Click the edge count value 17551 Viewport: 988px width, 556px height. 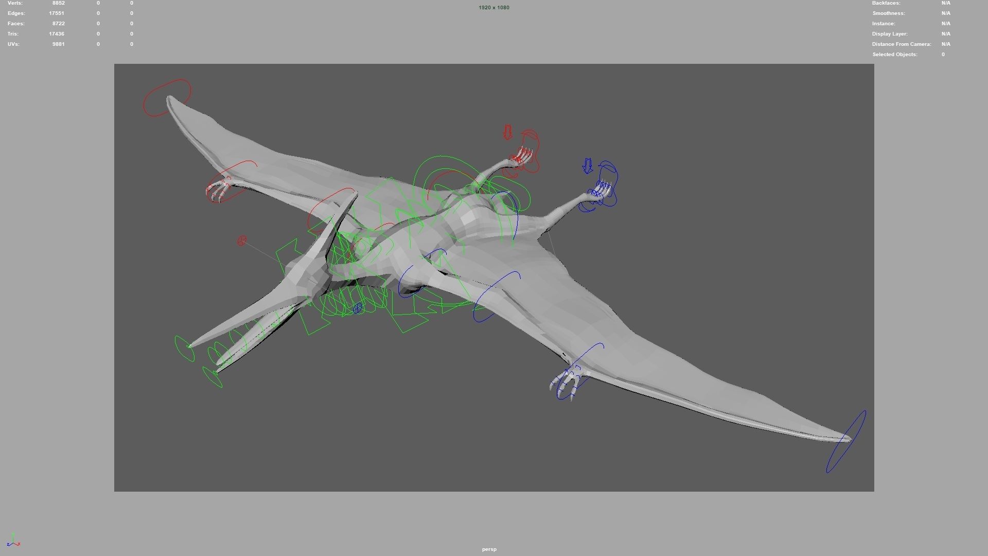(57, 13)
